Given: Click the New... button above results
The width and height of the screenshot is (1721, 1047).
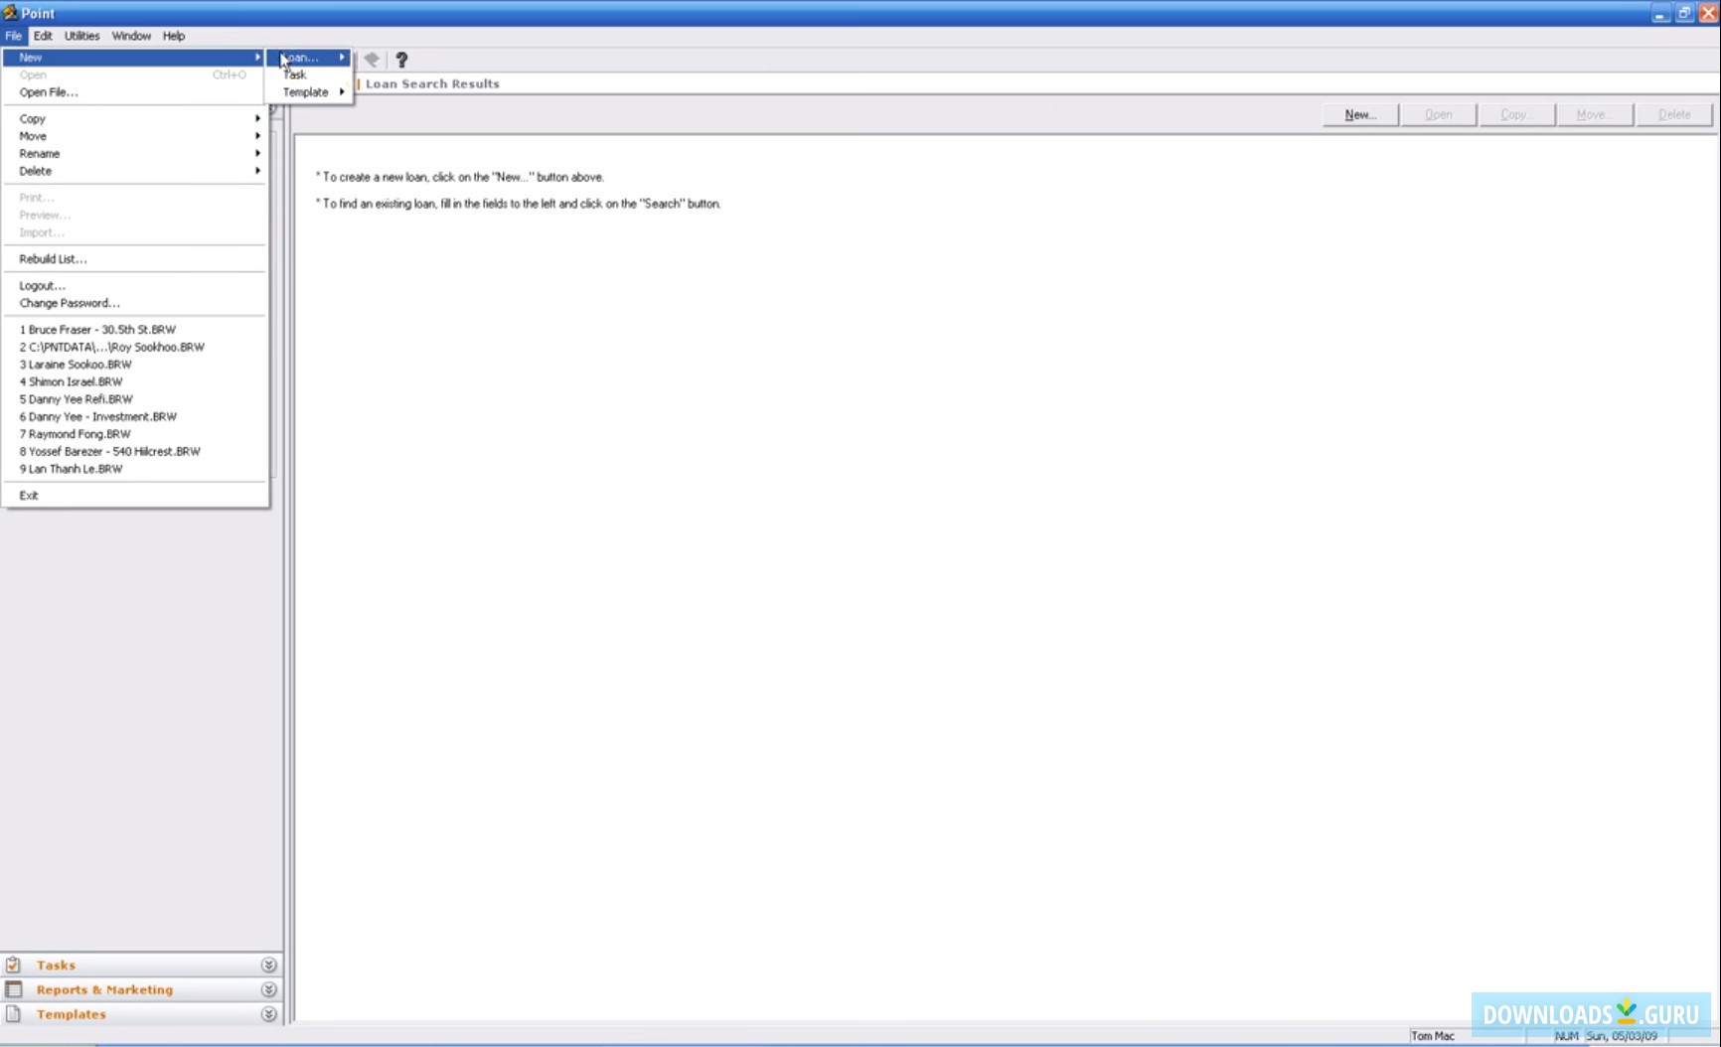Looking at the screenshot, I should tap(1360, 114).
